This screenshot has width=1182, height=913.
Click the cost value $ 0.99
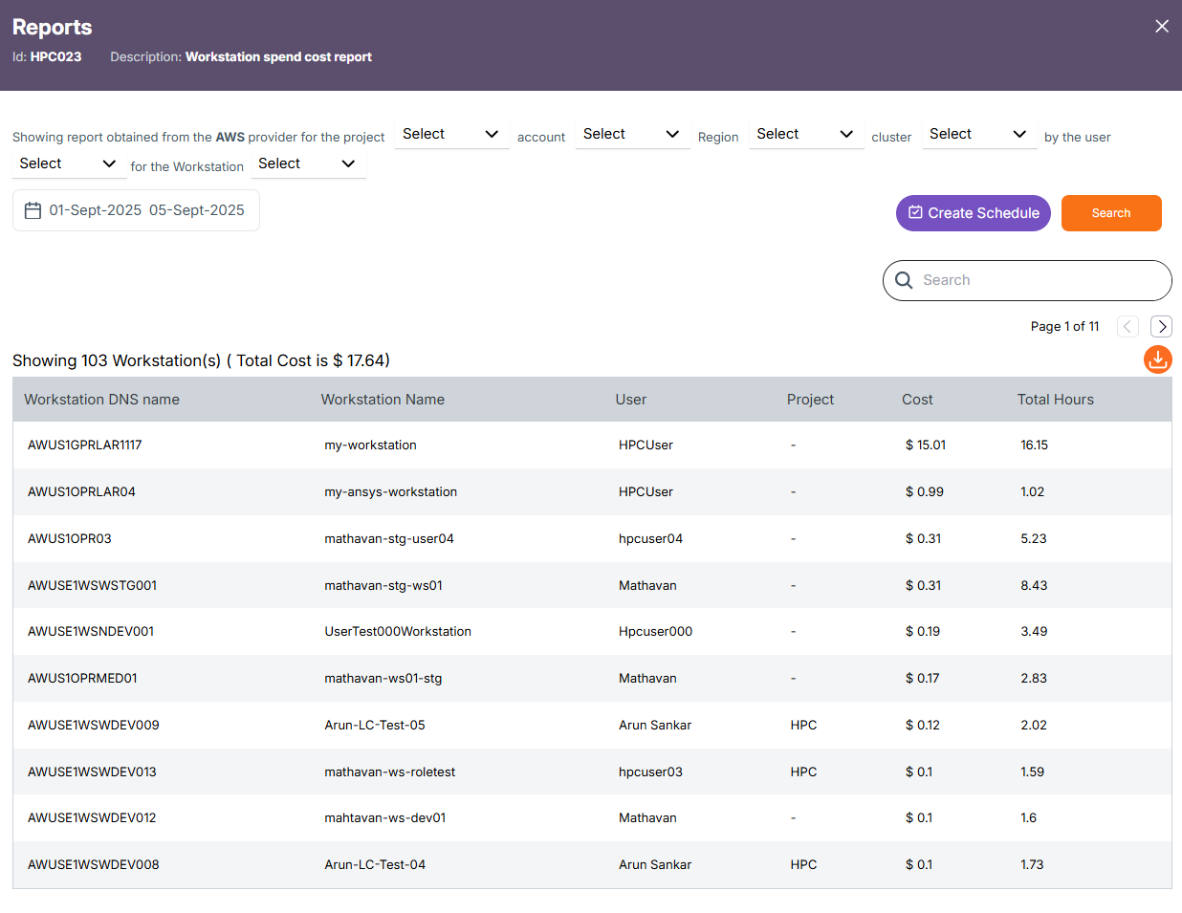point(924,491)
